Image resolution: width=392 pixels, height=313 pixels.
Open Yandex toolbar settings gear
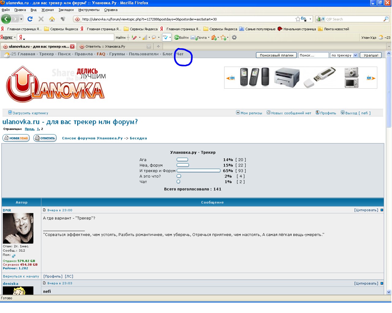pyautogui.click(x=234, y=37)
